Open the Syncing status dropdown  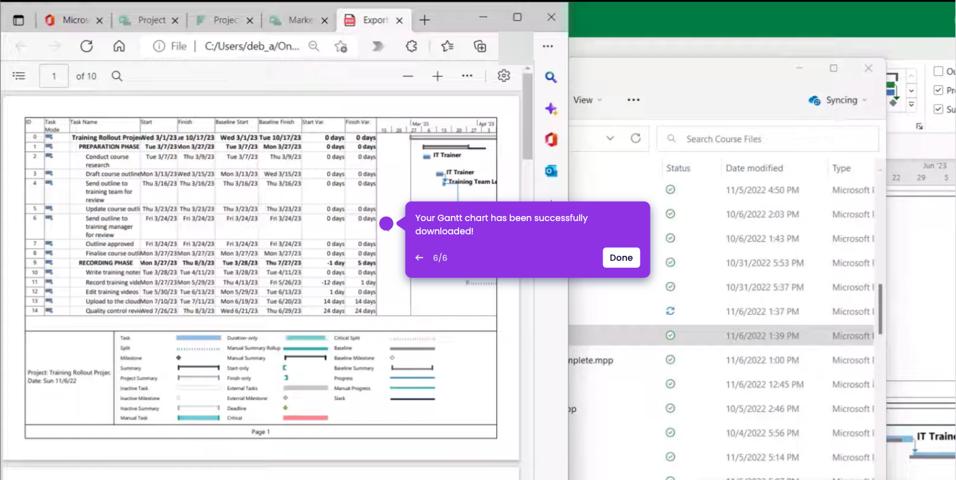[838, 100]
